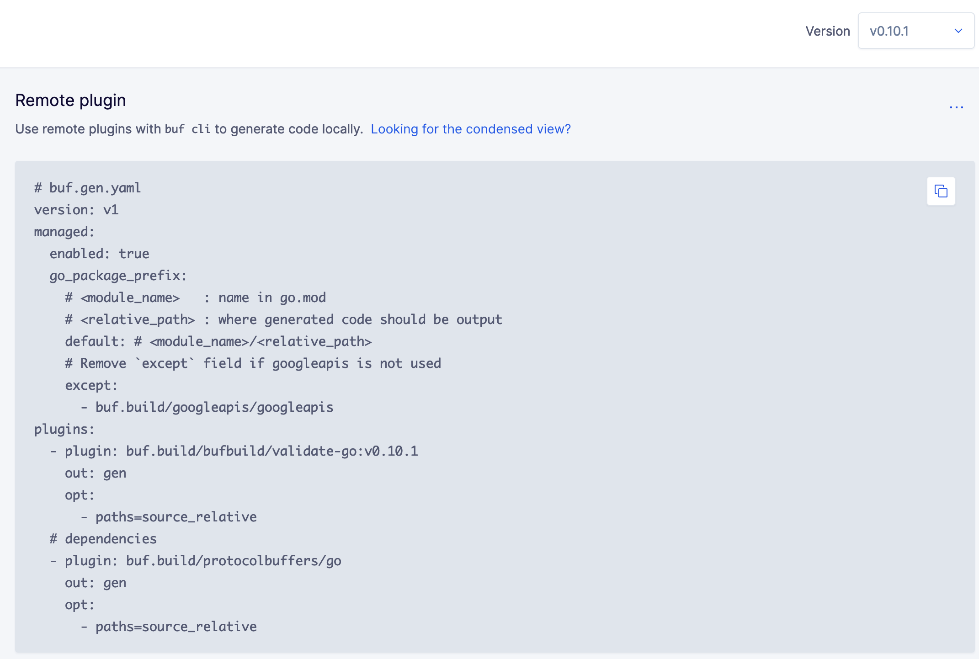Open the Version v0.10.1 dropdown

point(915,31)
